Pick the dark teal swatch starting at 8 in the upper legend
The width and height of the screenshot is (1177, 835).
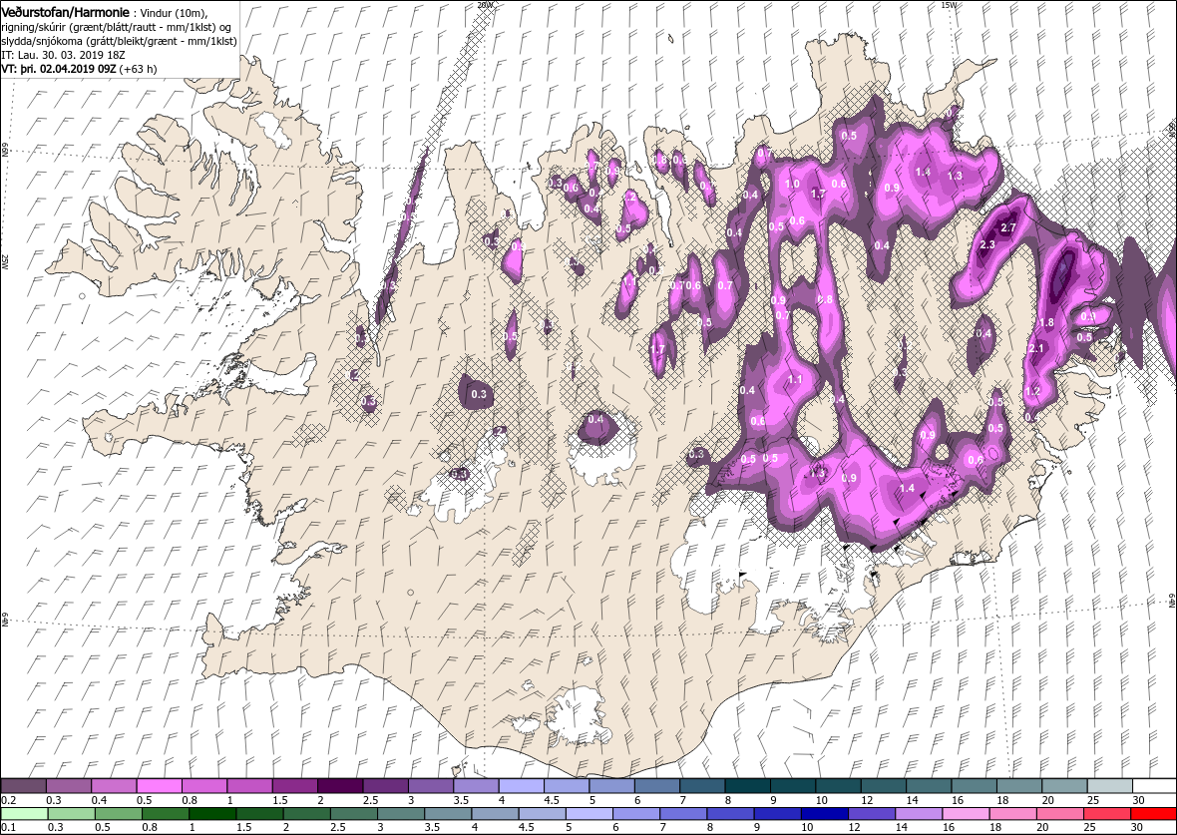748,787
